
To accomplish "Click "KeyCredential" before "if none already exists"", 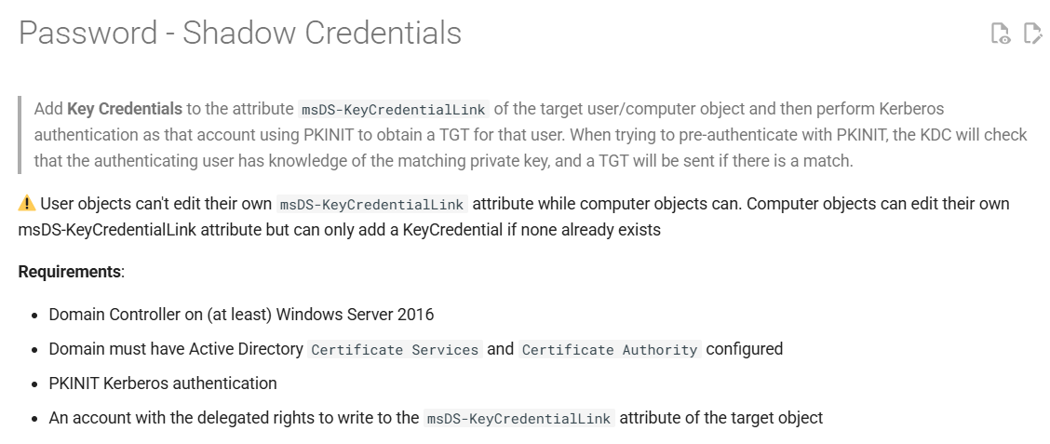I will coord(451,230).
